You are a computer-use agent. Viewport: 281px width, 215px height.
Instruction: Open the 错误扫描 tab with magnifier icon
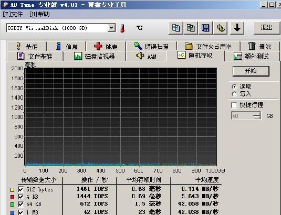[x=151, y=46]
